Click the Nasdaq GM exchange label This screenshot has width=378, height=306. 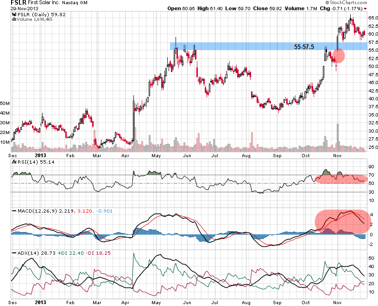point(75,3)
